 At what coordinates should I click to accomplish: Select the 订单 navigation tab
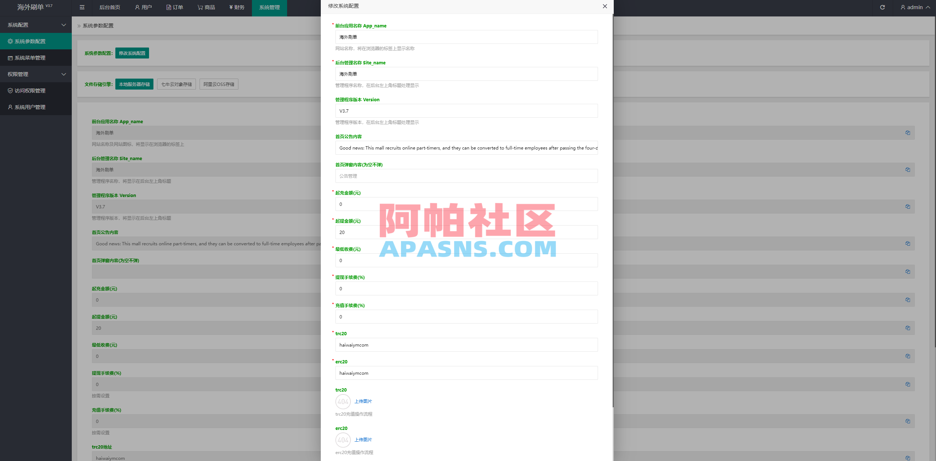[x=175, y=7]
